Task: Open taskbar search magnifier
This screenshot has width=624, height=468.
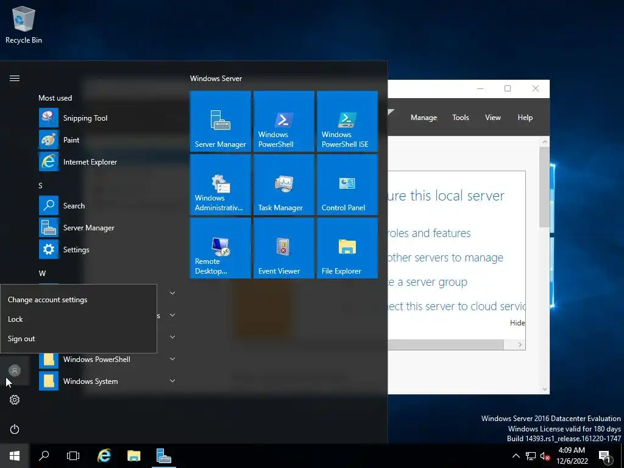Action: (x=44, y=456)
